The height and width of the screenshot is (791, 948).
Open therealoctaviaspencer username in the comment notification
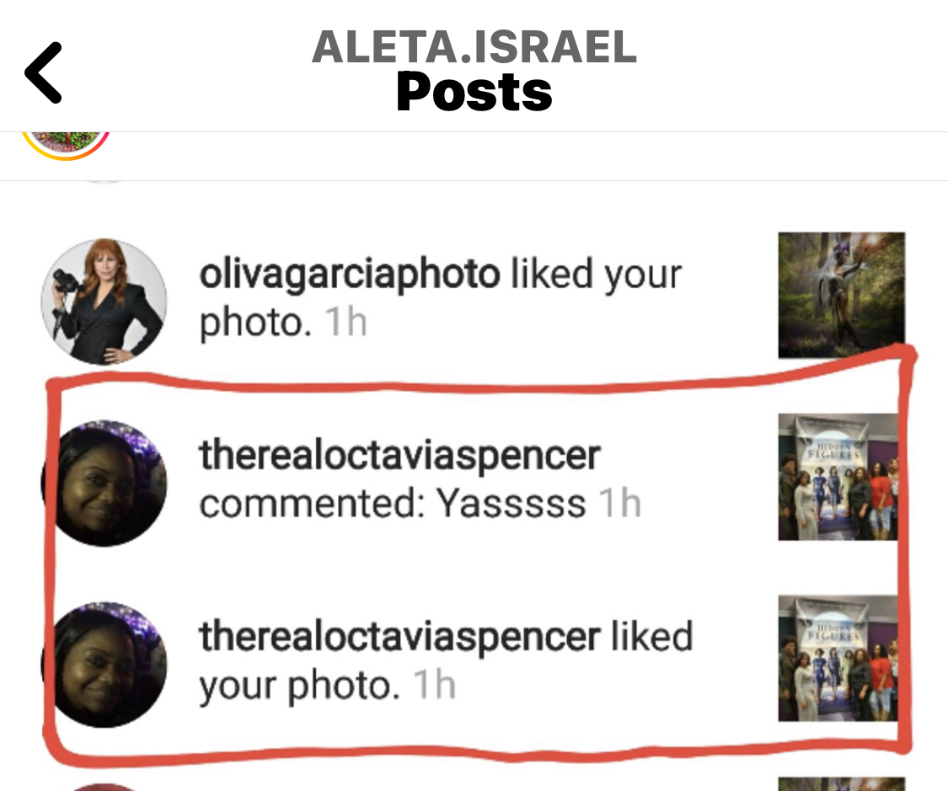(x=399, y=455)
